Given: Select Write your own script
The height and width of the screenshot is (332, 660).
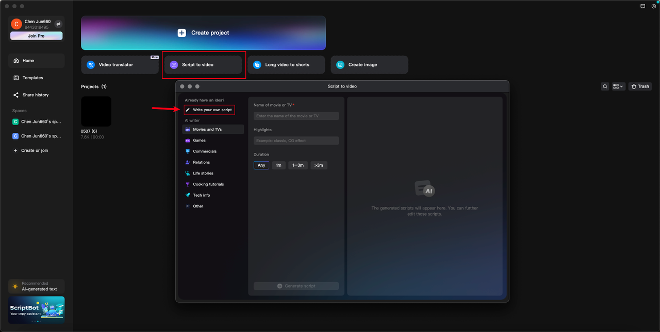Looking at the screenshot, I should tap(209, 110).
